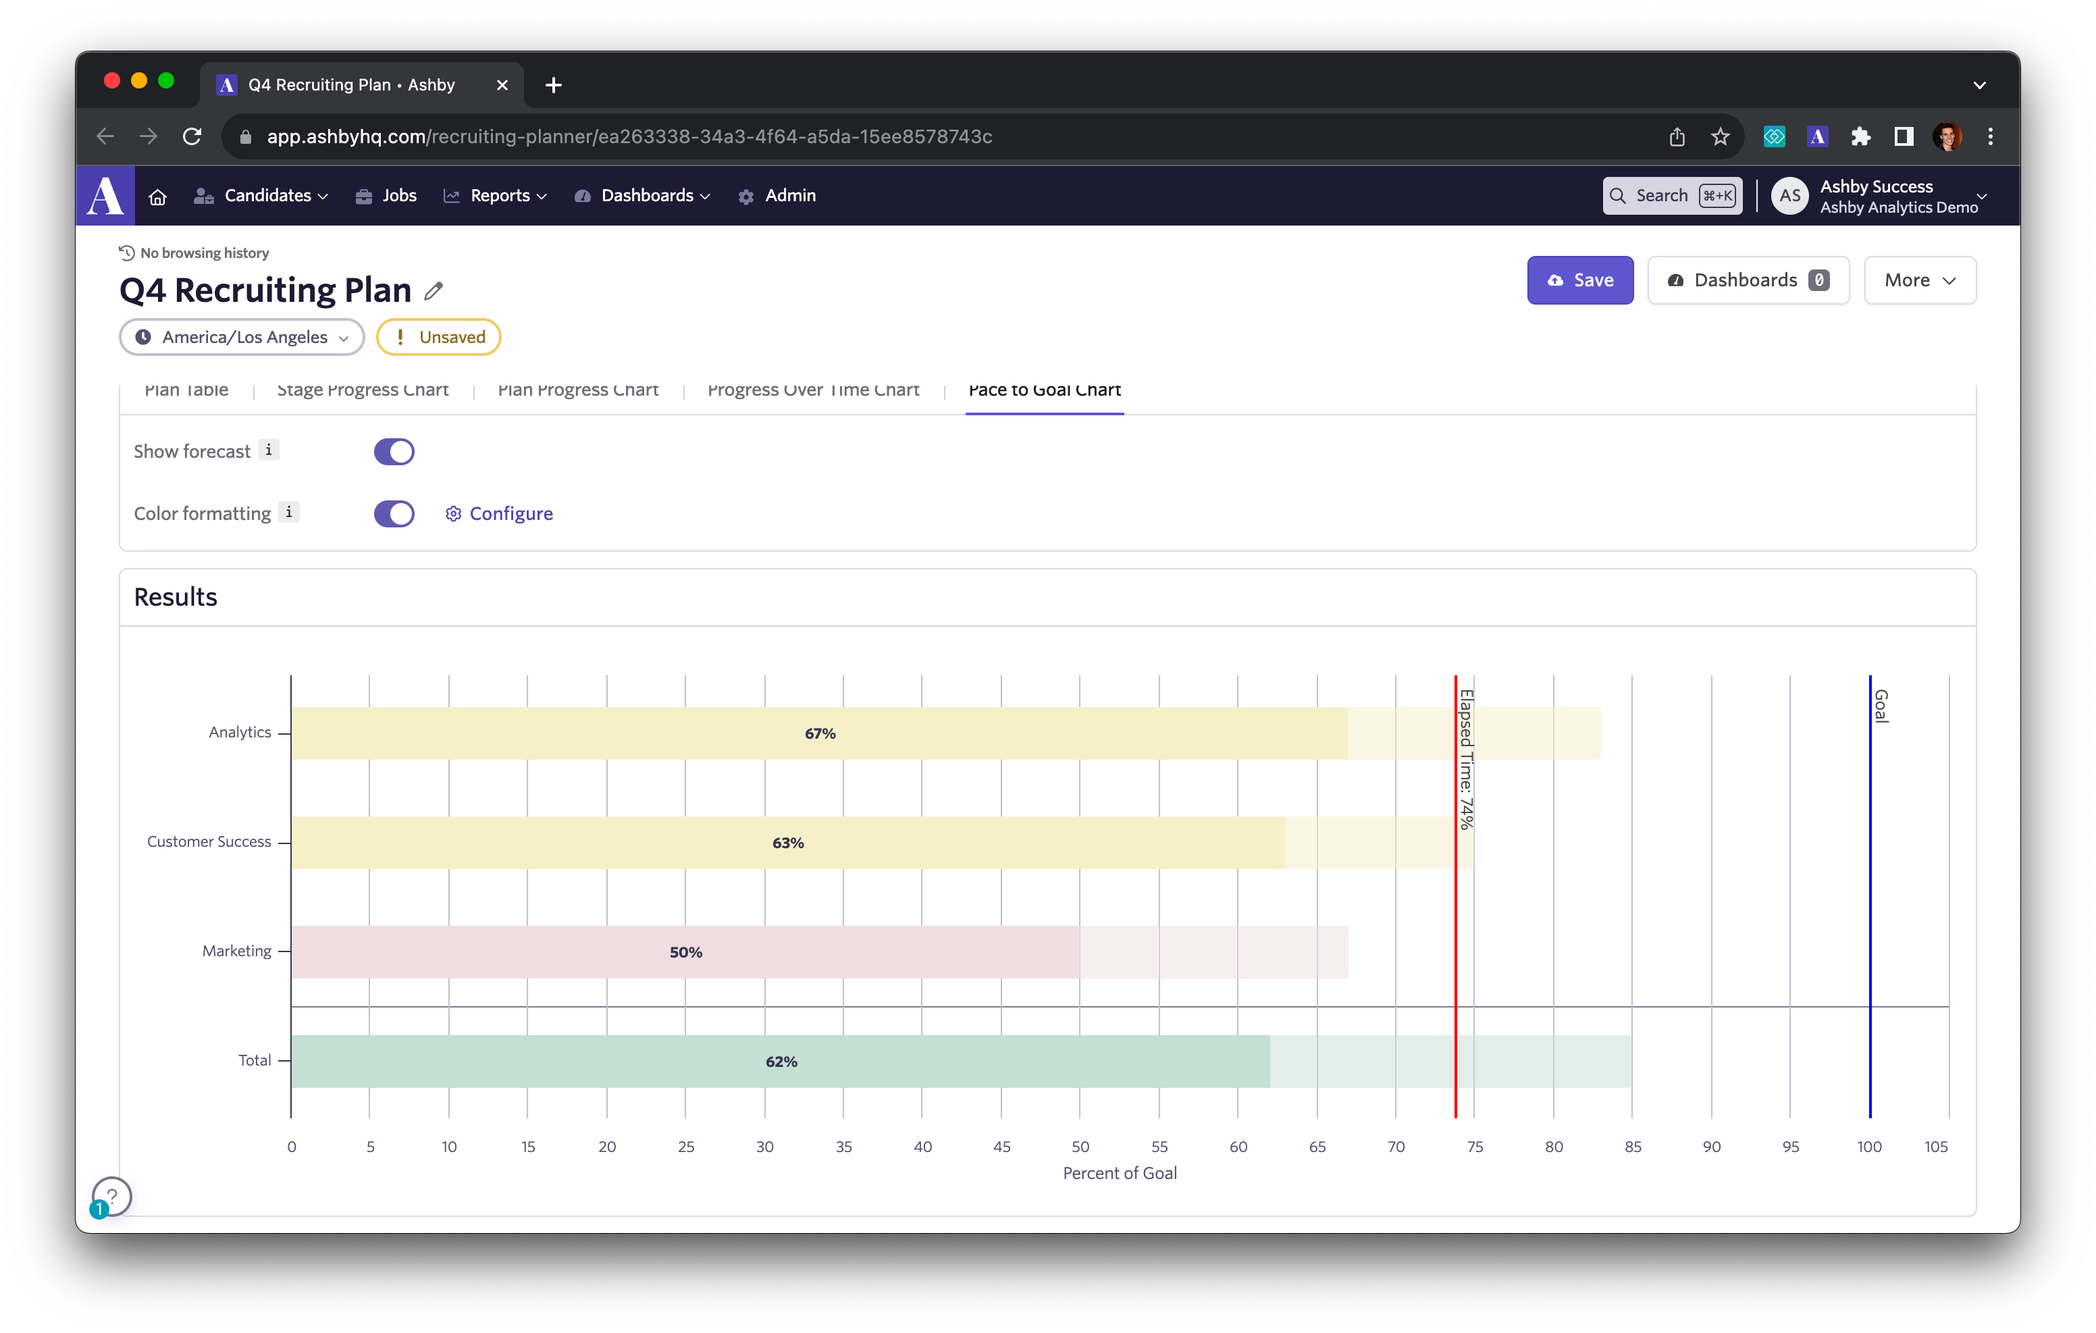Screen dimensions: 2096x1333
Task: Go to the home icon
Action: tap(157, 197)
